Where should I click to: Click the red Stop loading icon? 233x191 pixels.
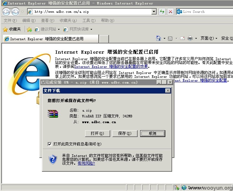pyautogui.click(x=170, y=12)
